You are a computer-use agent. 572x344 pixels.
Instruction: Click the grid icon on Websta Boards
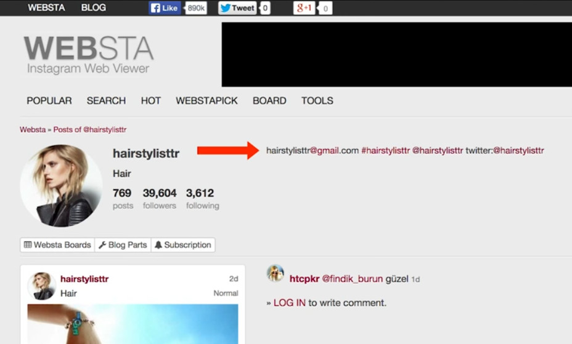[x=28, y=245]
